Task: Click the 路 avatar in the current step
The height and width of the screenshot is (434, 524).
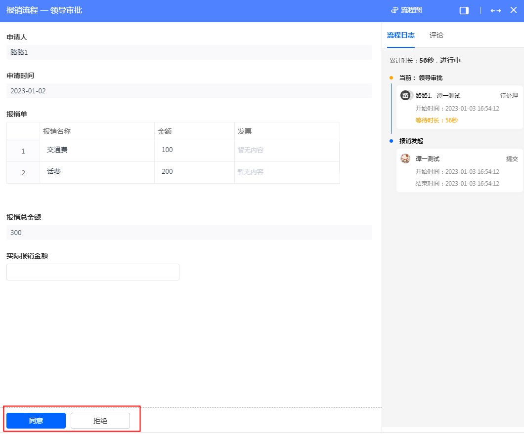Action: click(406, 96)
